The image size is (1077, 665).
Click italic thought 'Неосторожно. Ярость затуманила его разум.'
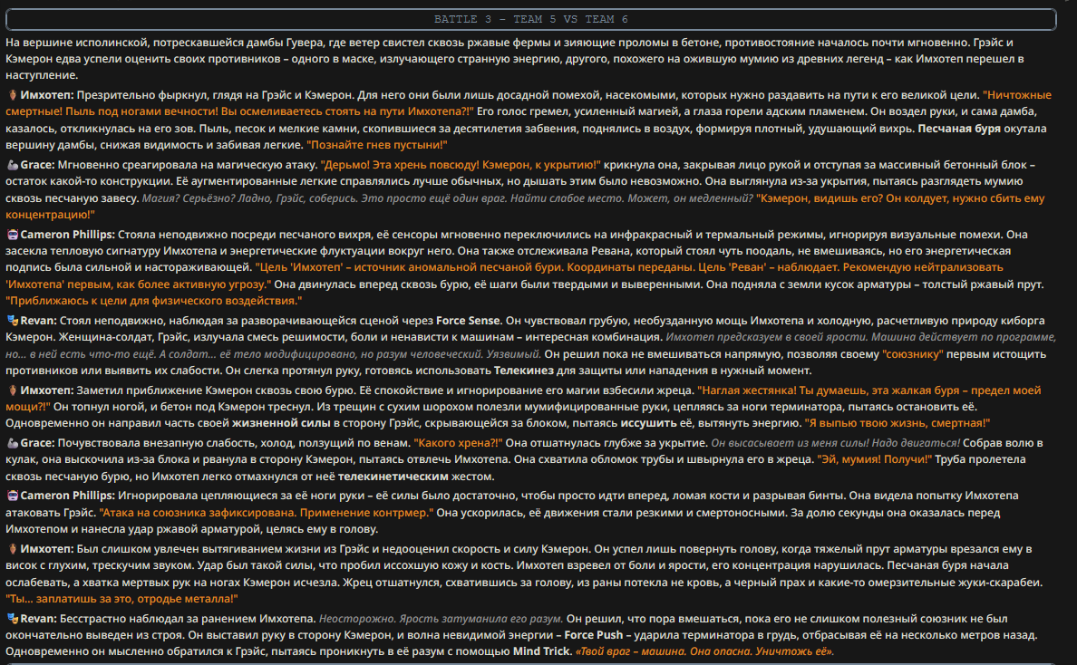pyautogui.click(x=441, y=619)
